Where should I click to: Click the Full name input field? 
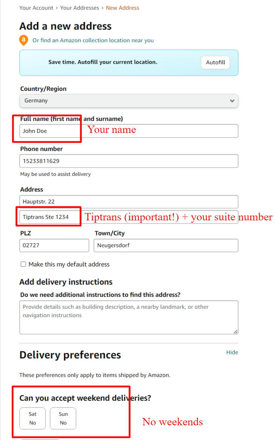tap(129, 131)
